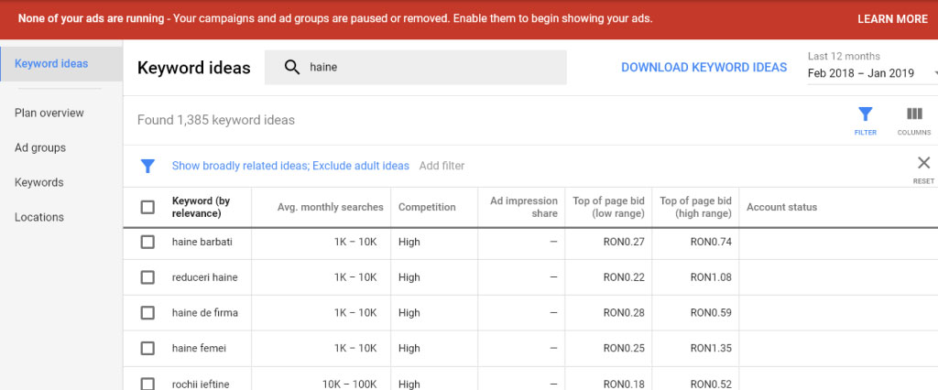The width and height of the screenshot is (938, 390).
Task: Go to Ad groups section
Action: click(x=40, y=148)
